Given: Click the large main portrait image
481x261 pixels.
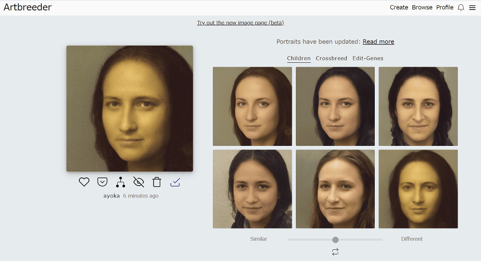Looking at the screenshot, I should coord(129,108).
